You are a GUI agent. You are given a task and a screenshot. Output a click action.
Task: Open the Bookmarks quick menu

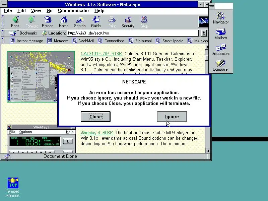(x=23, y=33)
